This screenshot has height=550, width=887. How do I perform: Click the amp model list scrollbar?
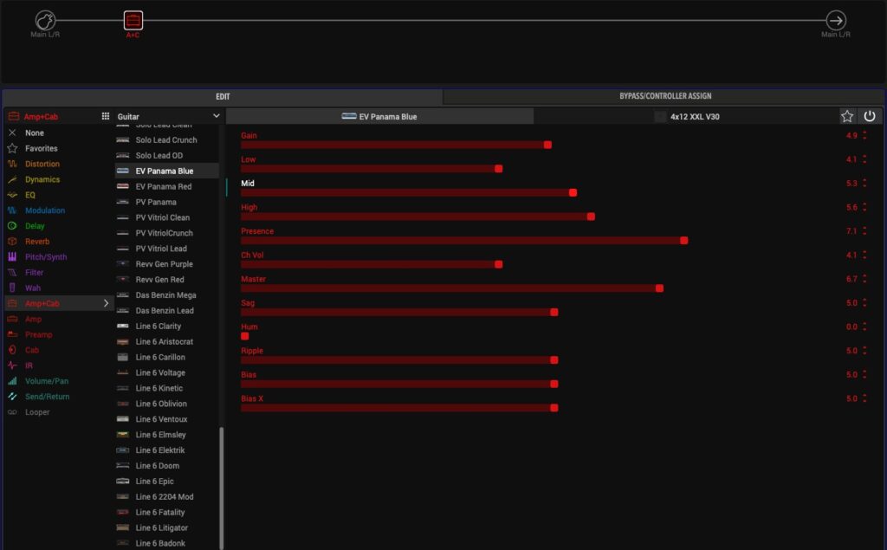pyautogui.click(x=221, y=485)
